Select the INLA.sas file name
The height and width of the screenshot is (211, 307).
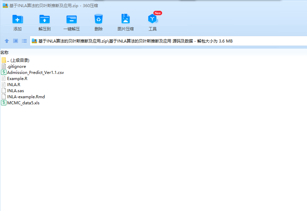[16, 90]
